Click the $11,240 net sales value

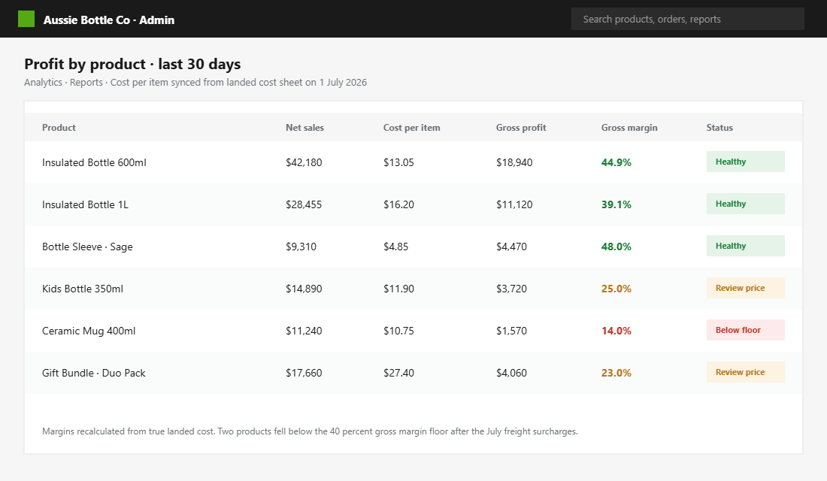coord(304,331)
